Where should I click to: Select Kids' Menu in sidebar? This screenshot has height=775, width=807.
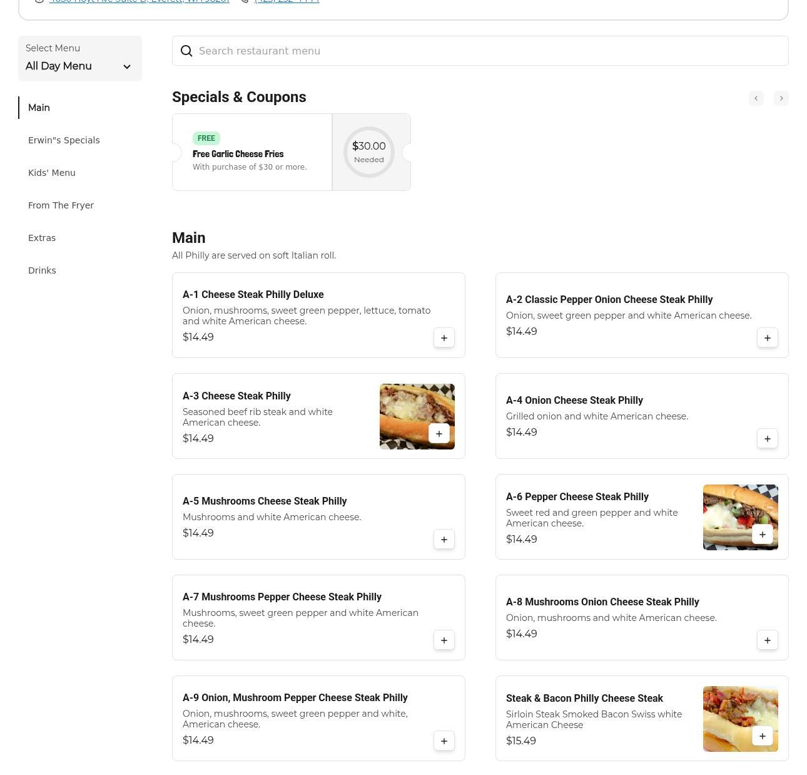click(x=51, y=173)
